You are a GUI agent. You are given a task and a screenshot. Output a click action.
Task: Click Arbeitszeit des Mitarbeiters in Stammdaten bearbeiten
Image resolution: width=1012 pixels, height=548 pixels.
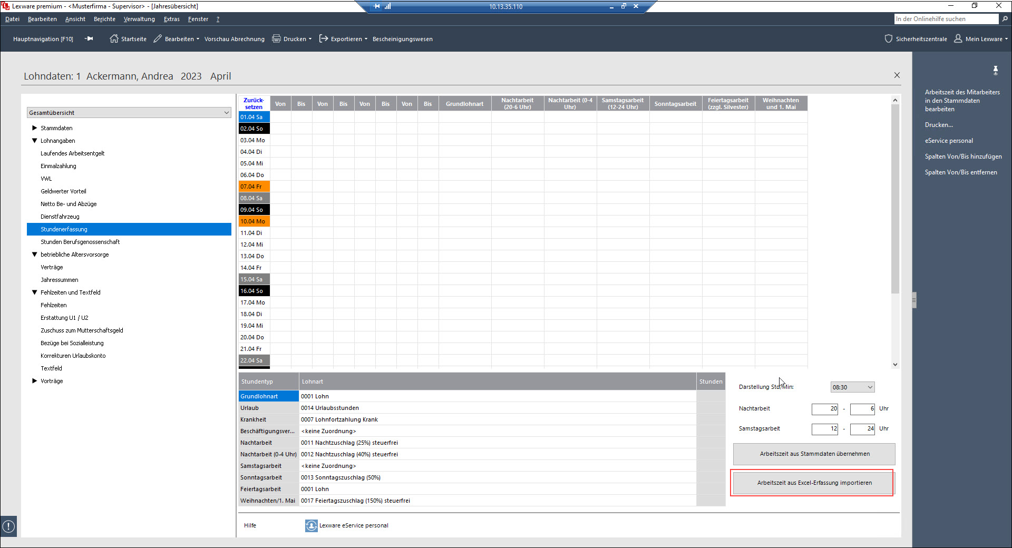962,101
